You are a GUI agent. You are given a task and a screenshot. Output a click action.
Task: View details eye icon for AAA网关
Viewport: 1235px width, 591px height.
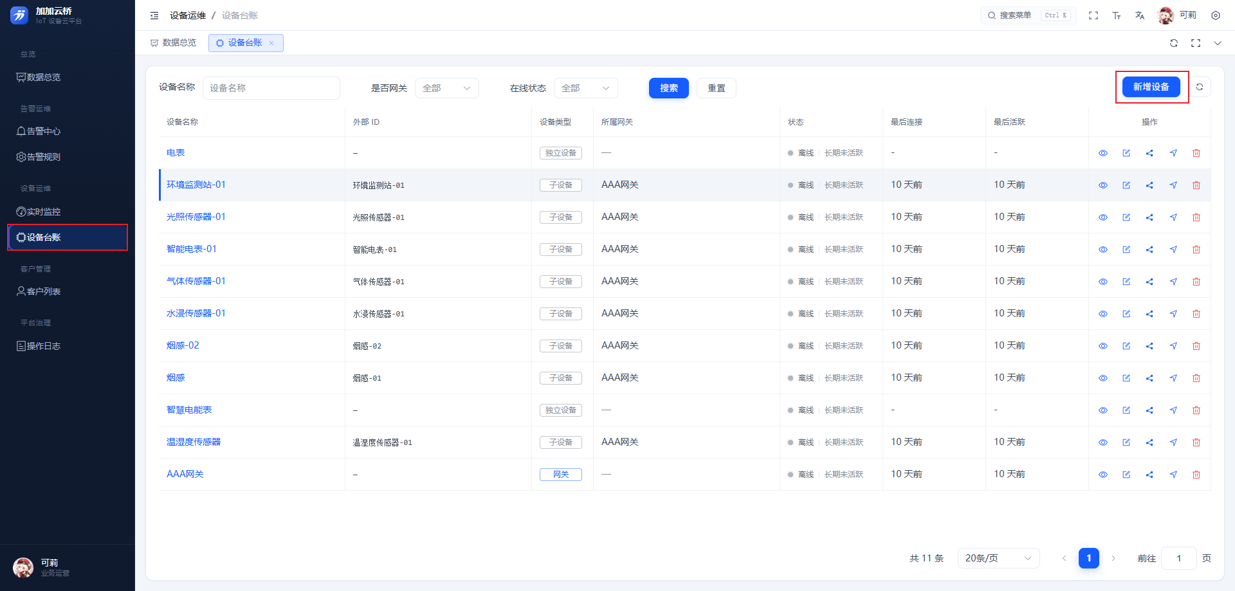(1103, 475)
